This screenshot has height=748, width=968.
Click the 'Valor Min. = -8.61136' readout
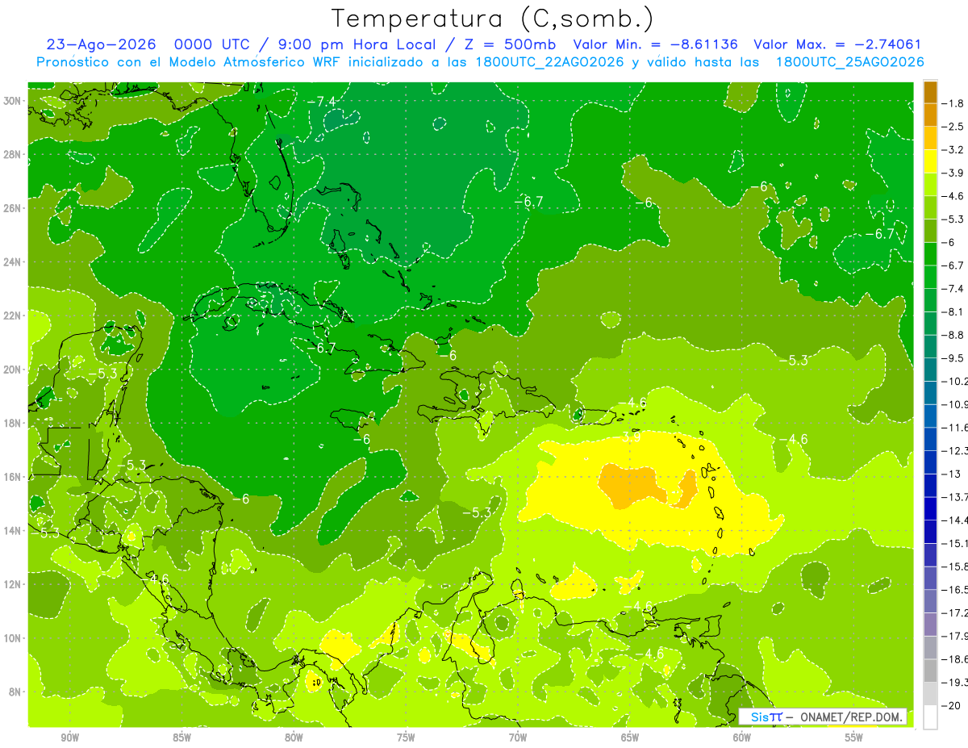click(x=656, y=44)
